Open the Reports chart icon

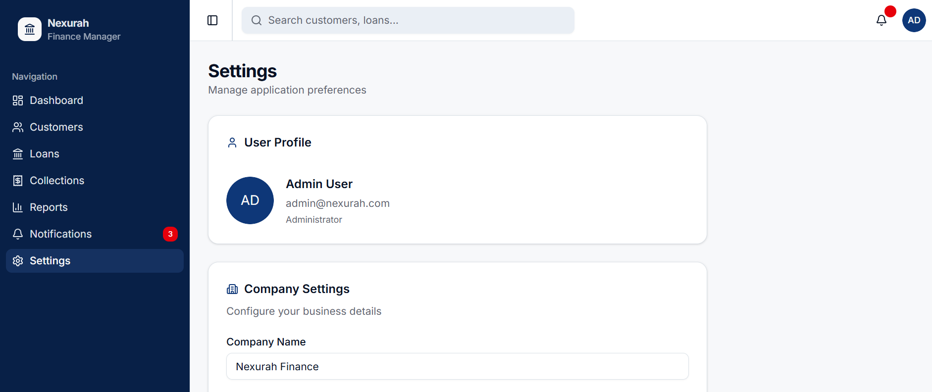[18, 207]
